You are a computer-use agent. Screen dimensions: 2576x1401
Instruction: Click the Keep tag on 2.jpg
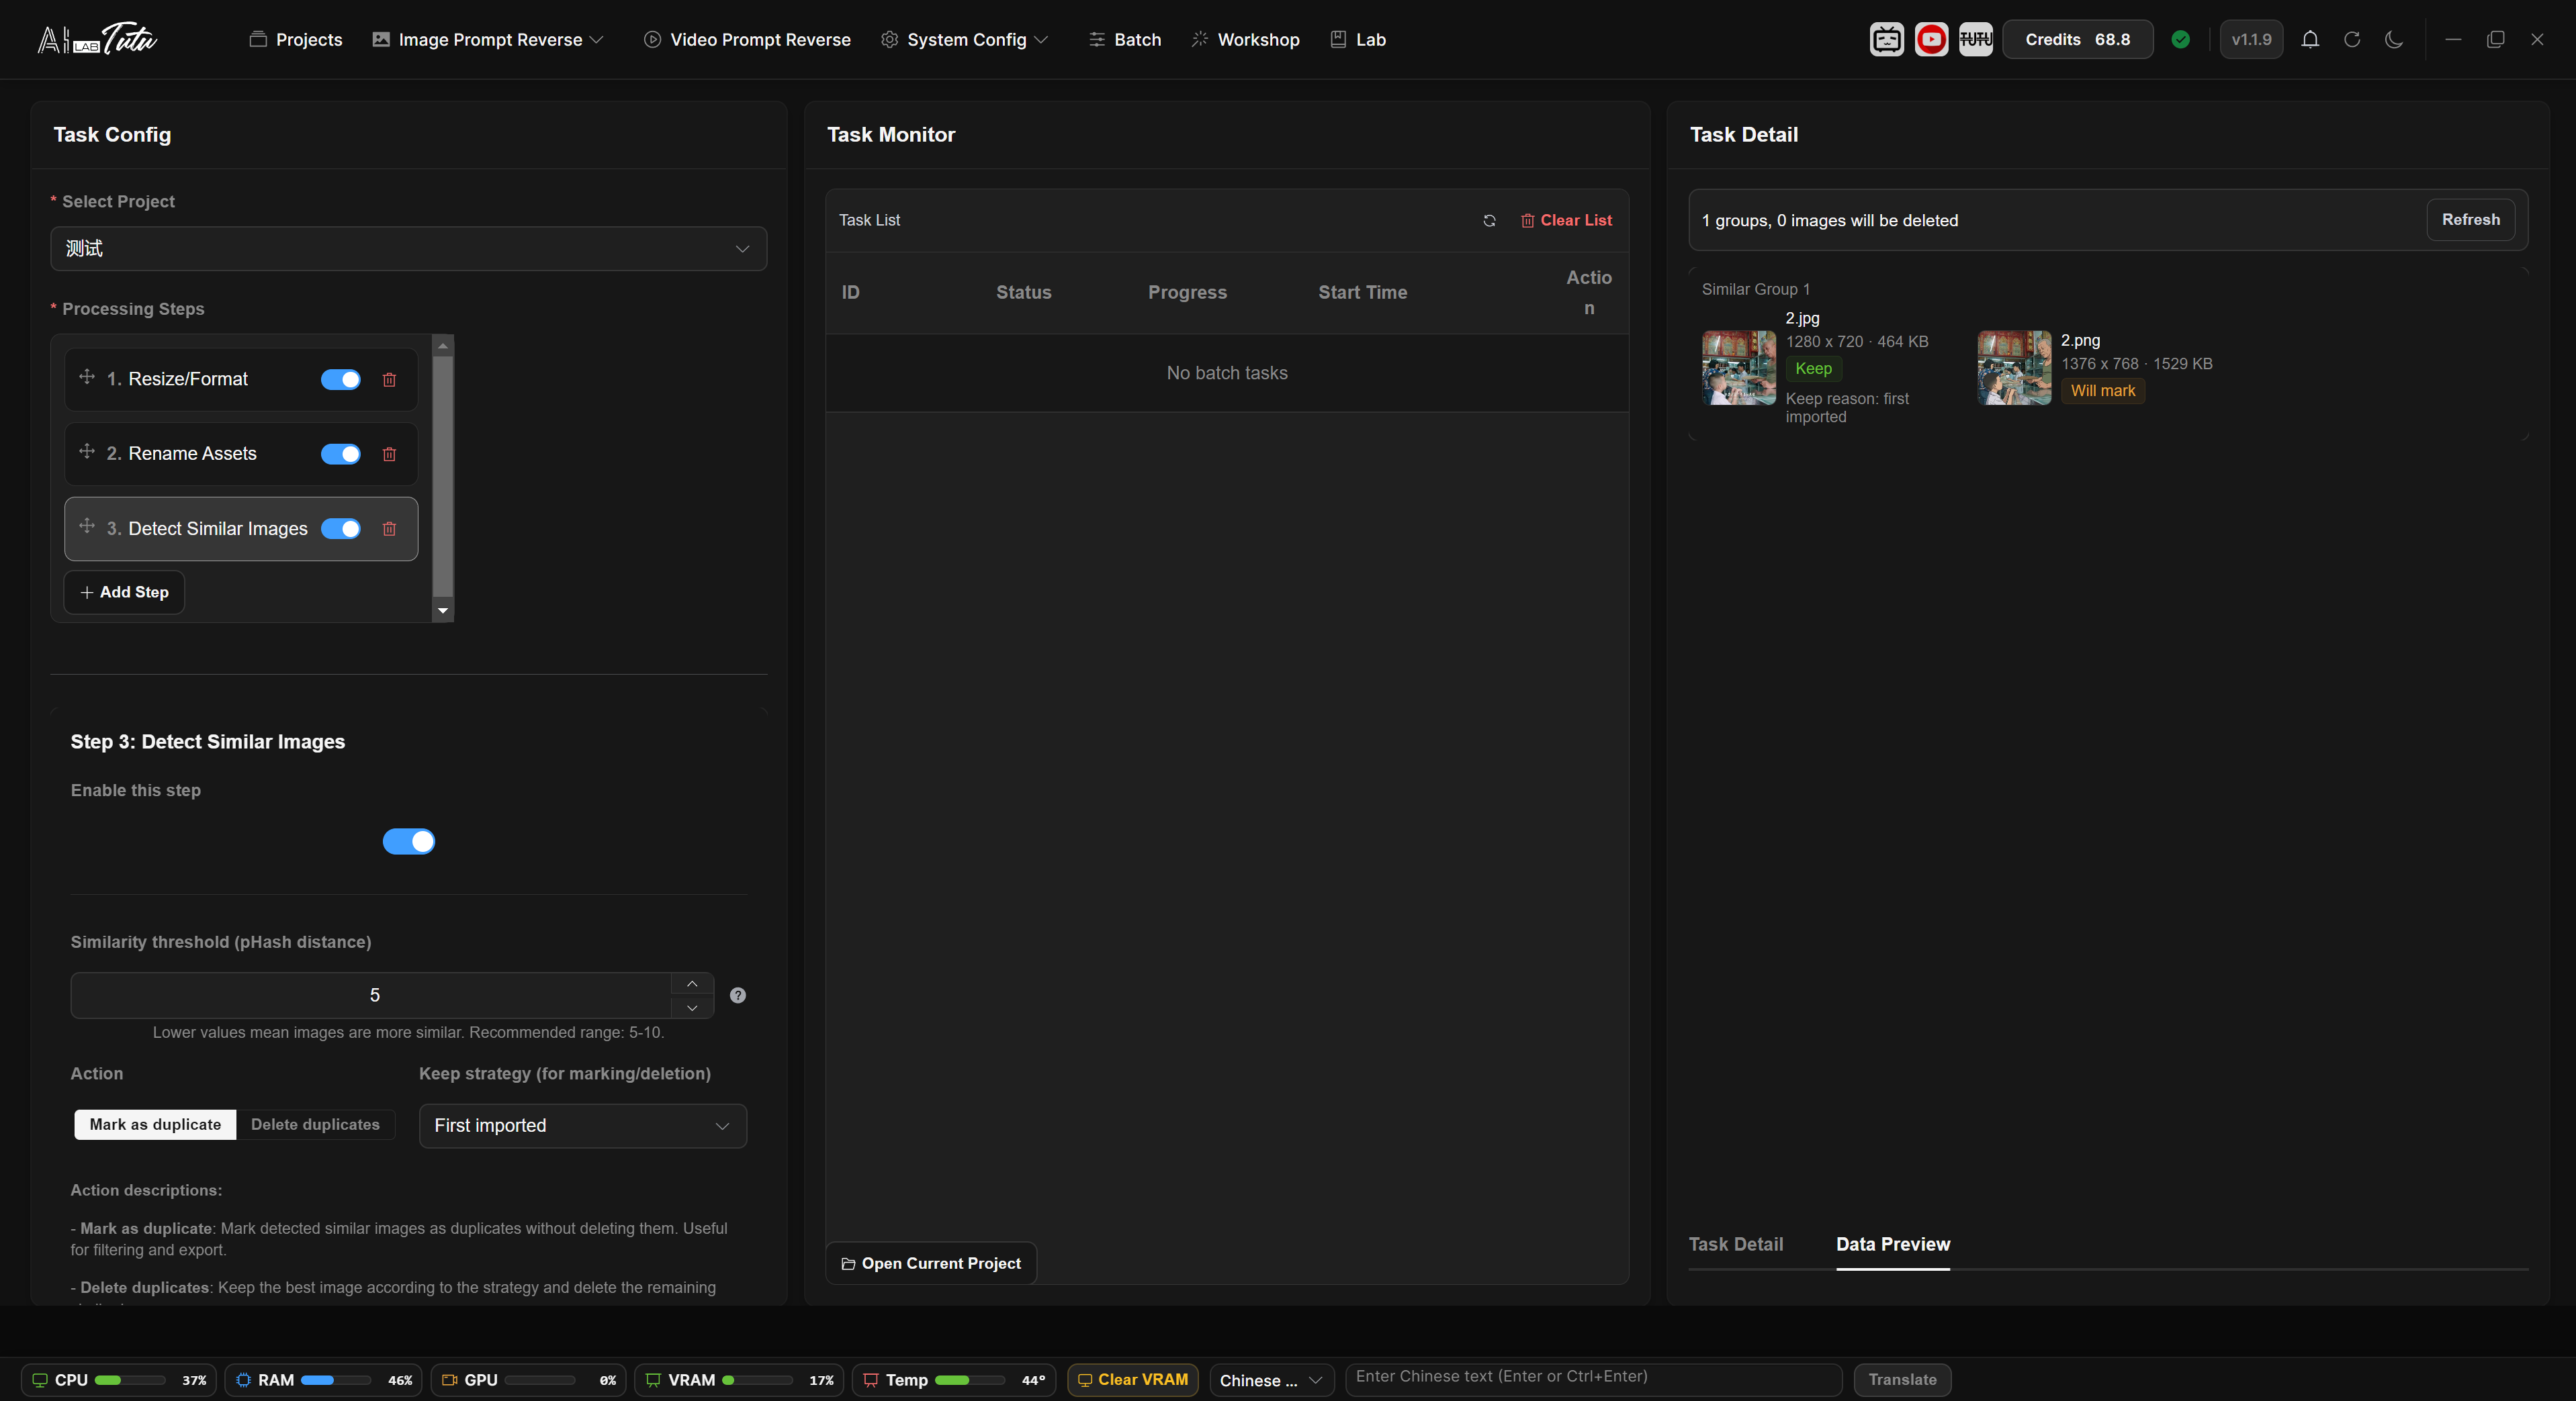[x=1813, y=369]
